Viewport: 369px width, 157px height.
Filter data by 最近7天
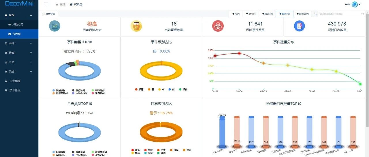(x=285, y=14)
